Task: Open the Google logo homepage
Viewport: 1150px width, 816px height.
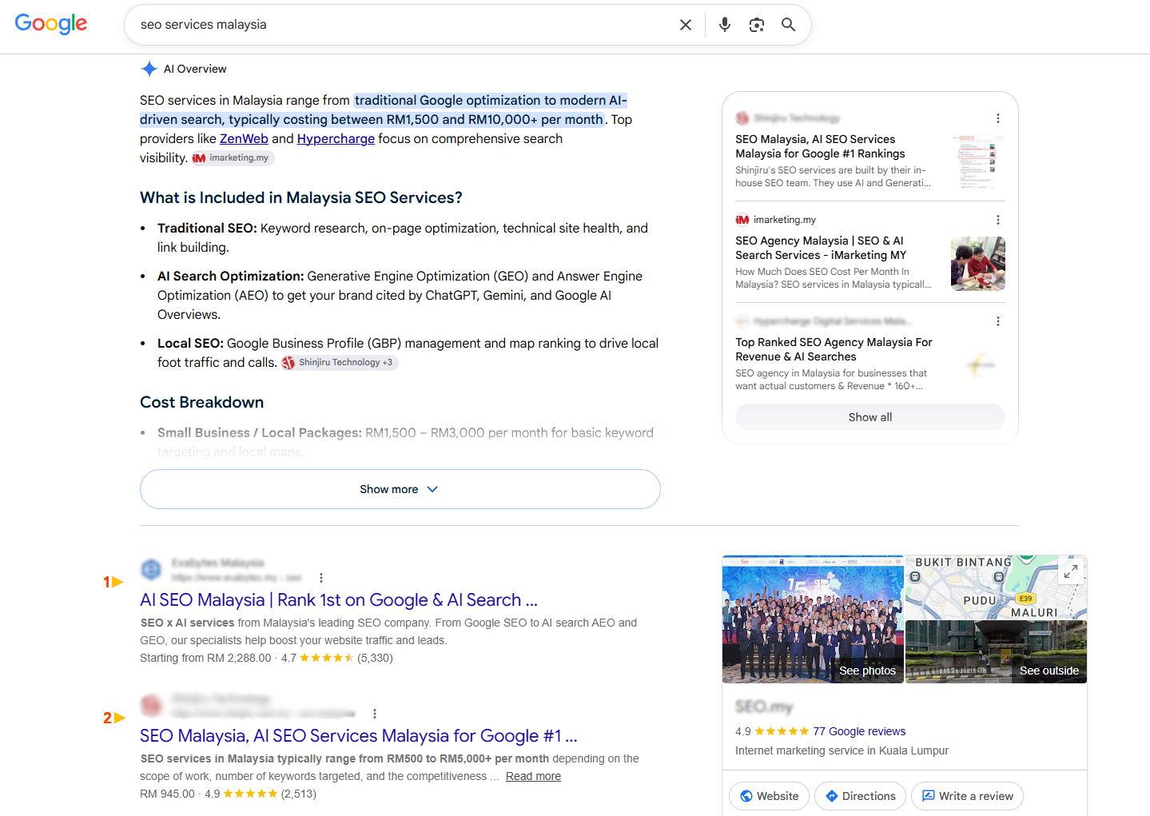Action: click(51, 24)
